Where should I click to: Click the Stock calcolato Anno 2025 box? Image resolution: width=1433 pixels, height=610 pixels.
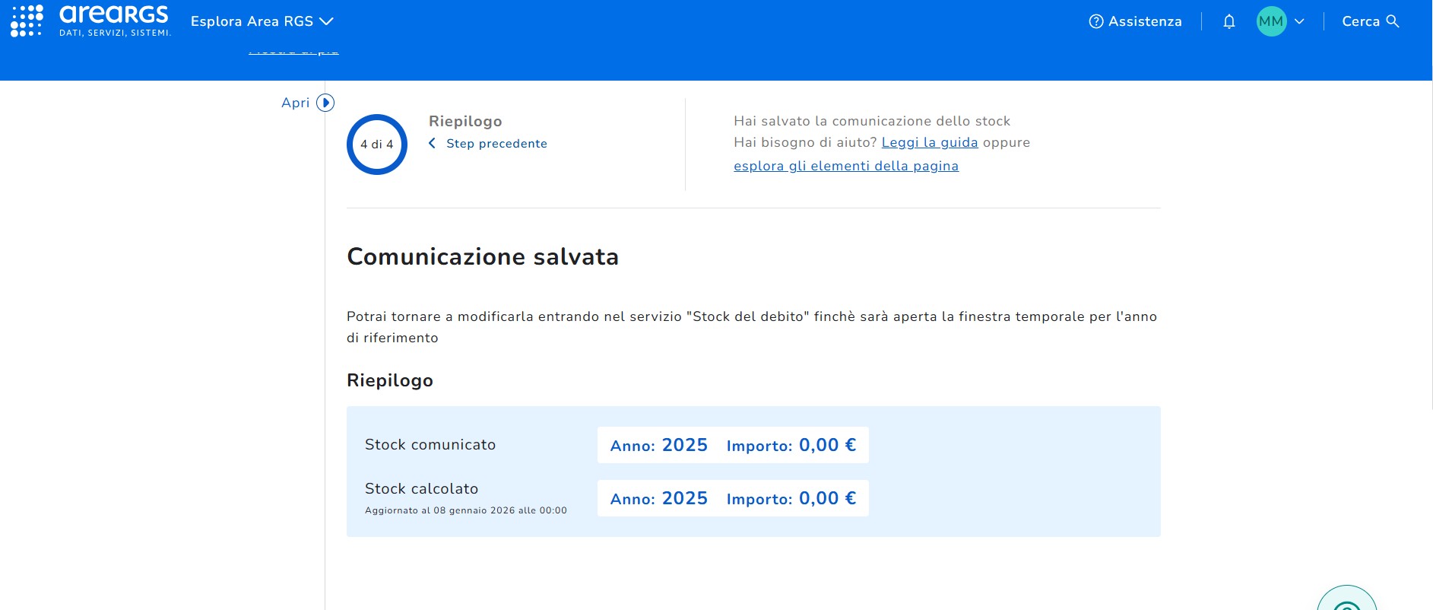click(x=732, y=498)
